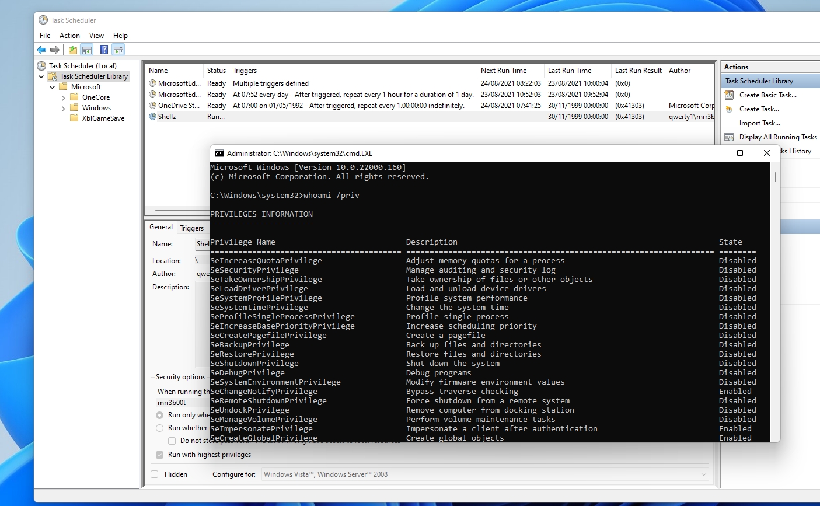Select the Run only when logged on radio
This screenshot has width=820, height=506.
tap(160, 415)
